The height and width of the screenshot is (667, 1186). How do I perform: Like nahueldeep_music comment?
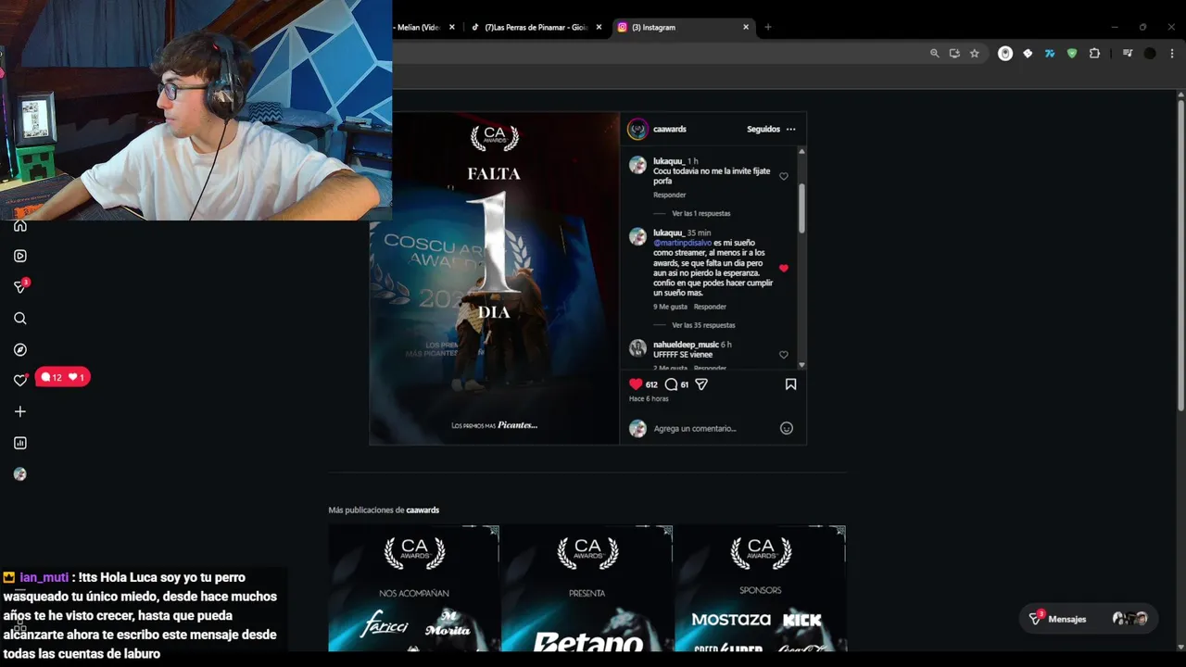[x=784, y=355]
